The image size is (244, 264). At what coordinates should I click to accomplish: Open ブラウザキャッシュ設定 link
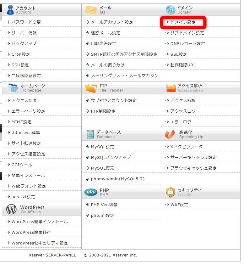point(193,168)
